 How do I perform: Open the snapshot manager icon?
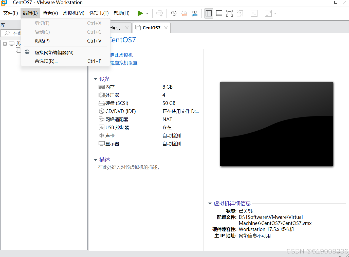pos(195,13)
